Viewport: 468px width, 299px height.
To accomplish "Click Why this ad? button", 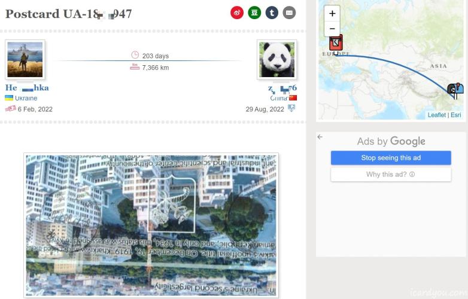I will click(x=391, y=175).
